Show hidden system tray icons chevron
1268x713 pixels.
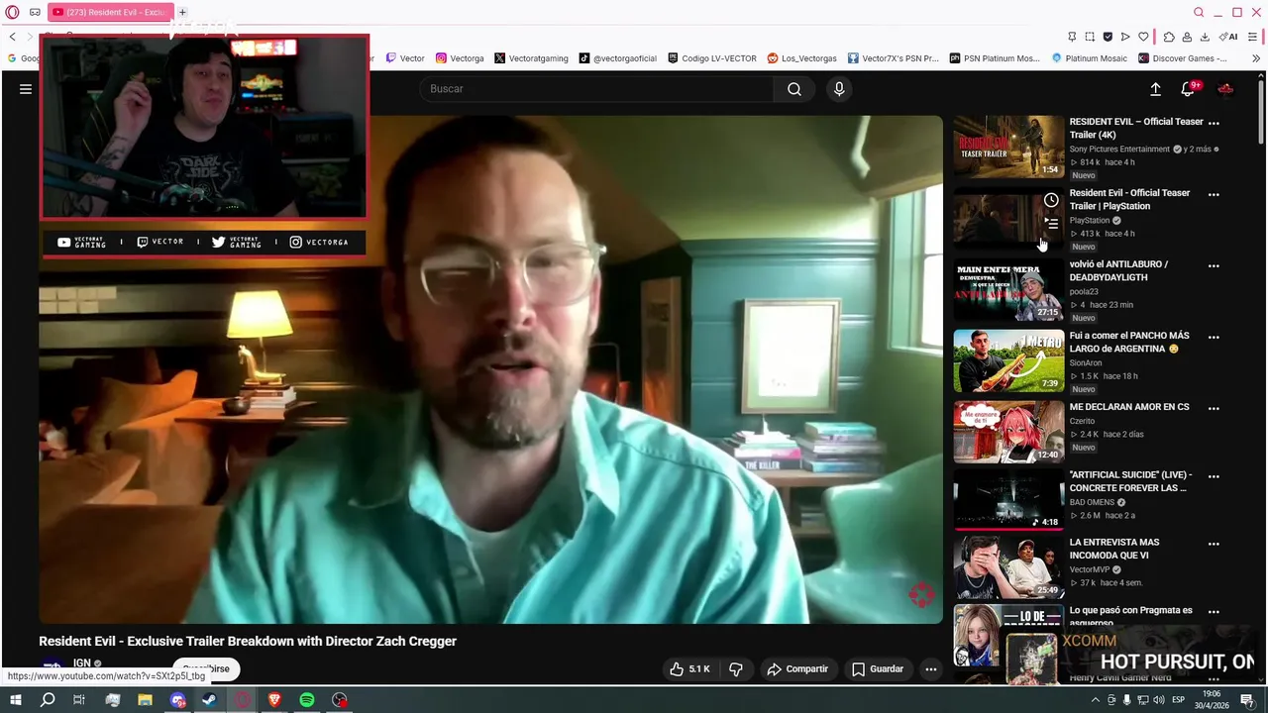(1096, 700)
